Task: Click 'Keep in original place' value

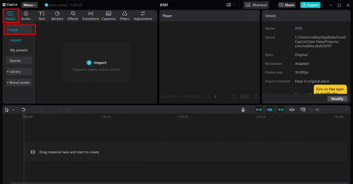Action: click(312, 81)
